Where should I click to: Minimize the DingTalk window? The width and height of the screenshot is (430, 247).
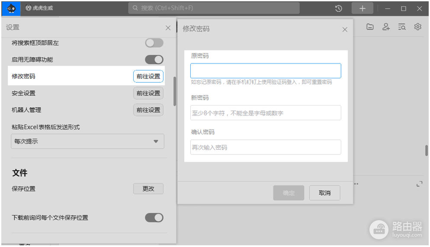pos(388,9)
